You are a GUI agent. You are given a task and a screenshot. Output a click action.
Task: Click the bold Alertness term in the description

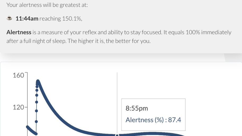19,32
